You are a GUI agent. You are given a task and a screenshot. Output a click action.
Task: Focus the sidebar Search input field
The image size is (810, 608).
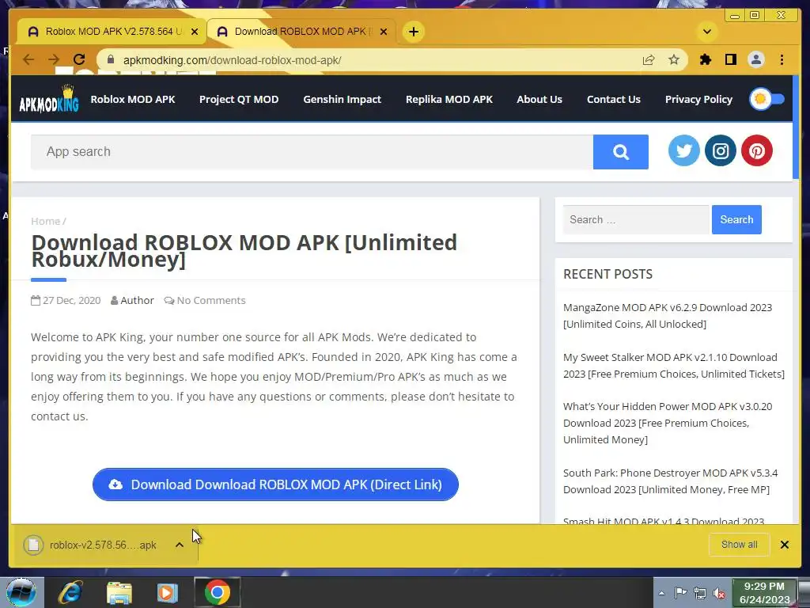point(637,220)
